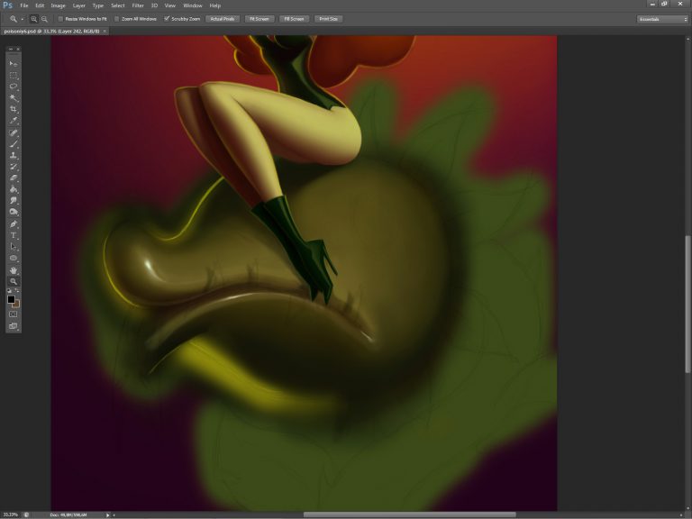This screenshot has height=519, width=692.
Task: Open the Help menu
Action: (x=215, y=5)
